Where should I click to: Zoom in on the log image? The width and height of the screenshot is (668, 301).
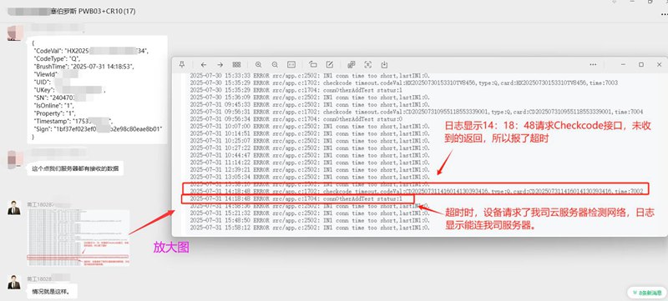(258, 65)
